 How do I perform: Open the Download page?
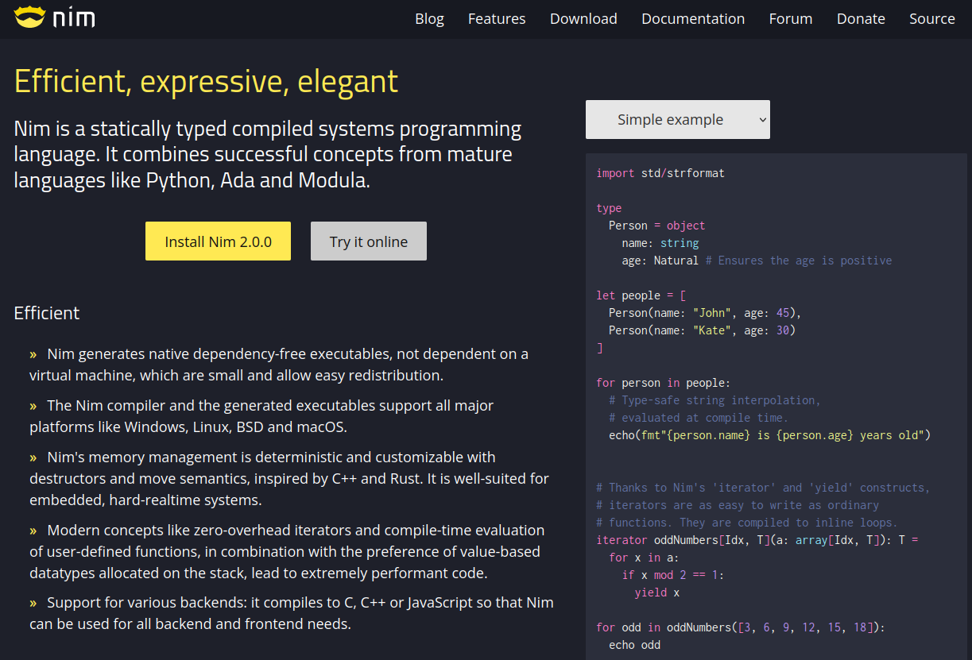tap(583, 18)
